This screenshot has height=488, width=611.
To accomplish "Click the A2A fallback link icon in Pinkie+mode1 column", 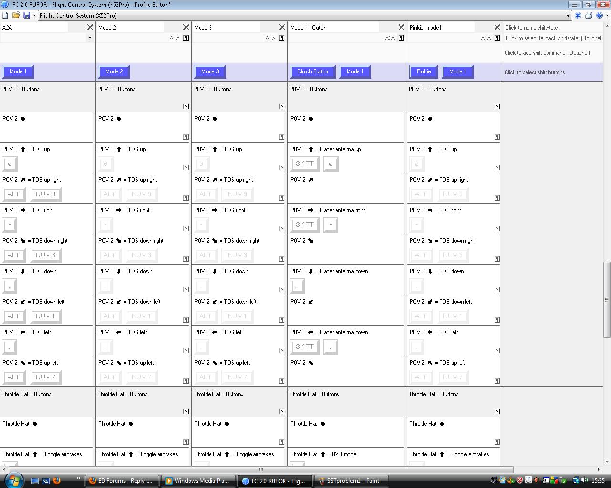I will pos(497,38).
